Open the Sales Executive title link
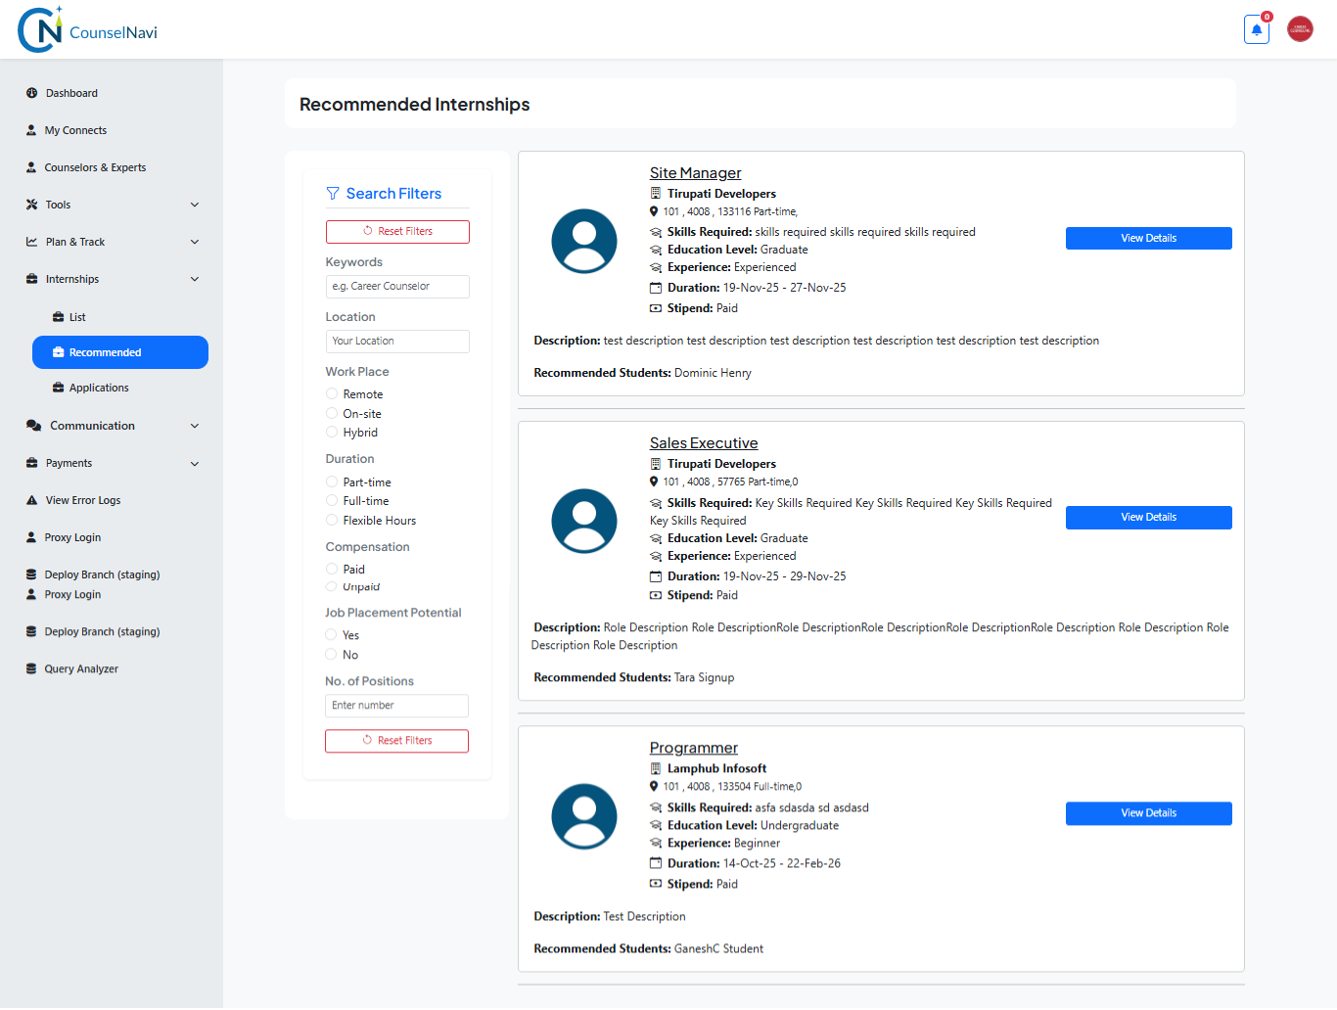 [703, 443]
